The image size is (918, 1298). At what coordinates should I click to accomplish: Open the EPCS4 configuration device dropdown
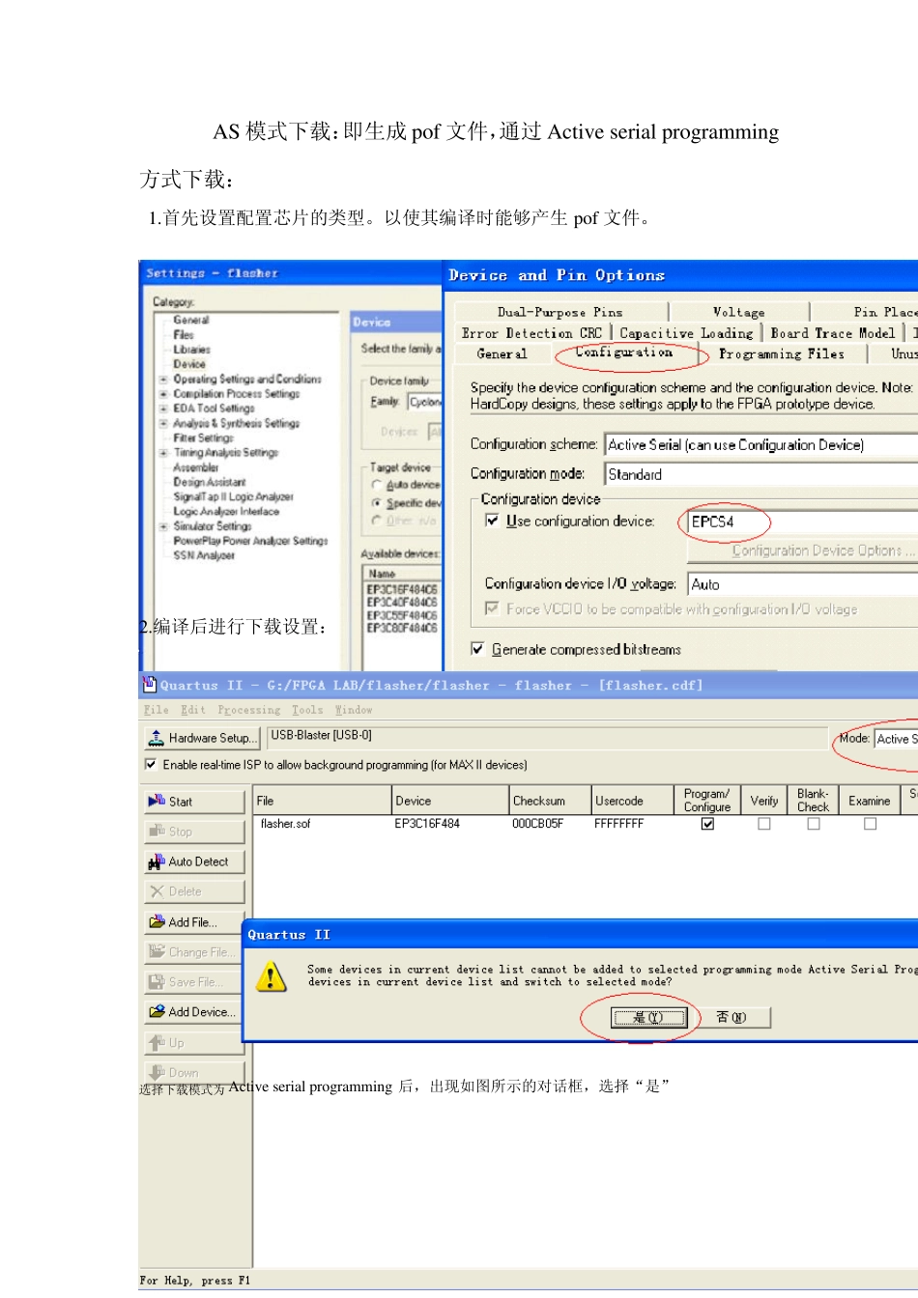coord(802,522)
